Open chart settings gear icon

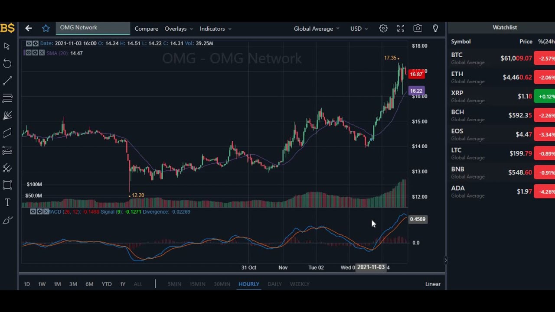[383, 28]
